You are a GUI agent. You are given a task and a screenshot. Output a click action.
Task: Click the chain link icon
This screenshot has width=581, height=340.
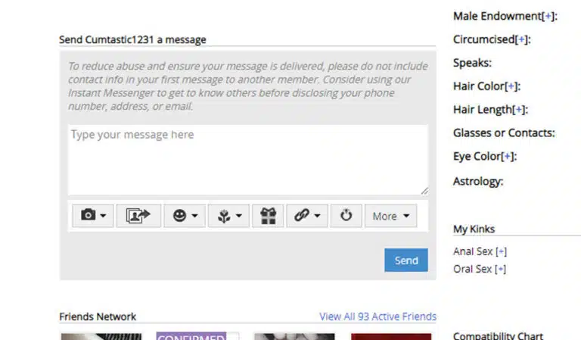[x=306, y=216]
